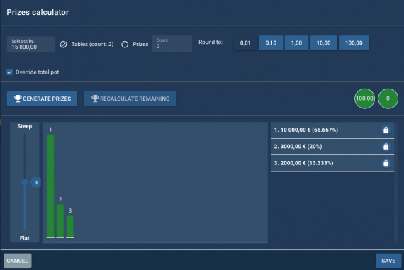Viewport: 404px width, 270px height.
Task: Click the Cancel button
Action: tap(18, 261)
